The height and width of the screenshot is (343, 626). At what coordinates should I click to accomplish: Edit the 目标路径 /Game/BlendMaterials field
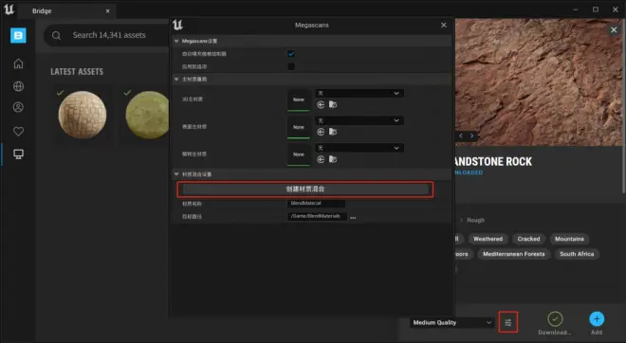tap(317, 216)
